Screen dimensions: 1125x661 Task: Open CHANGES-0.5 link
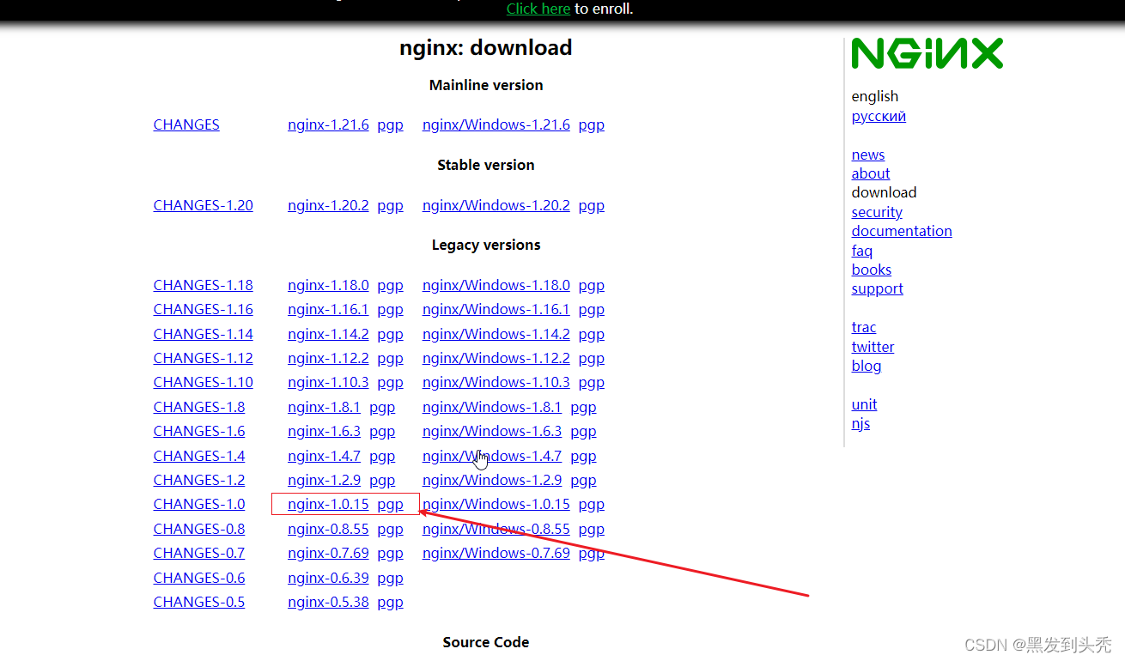tap(199, 602)
